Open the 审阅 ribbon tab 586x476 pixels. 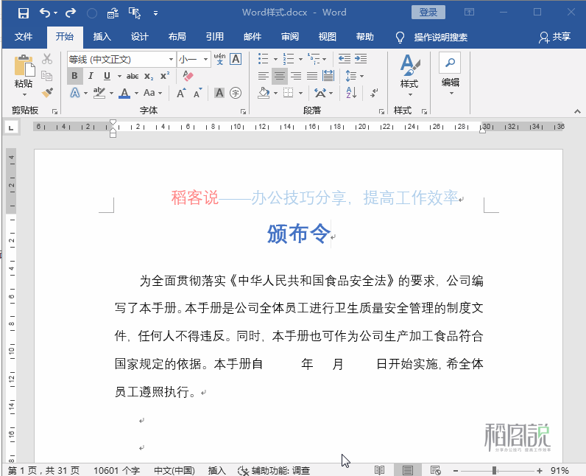[290, 37]
